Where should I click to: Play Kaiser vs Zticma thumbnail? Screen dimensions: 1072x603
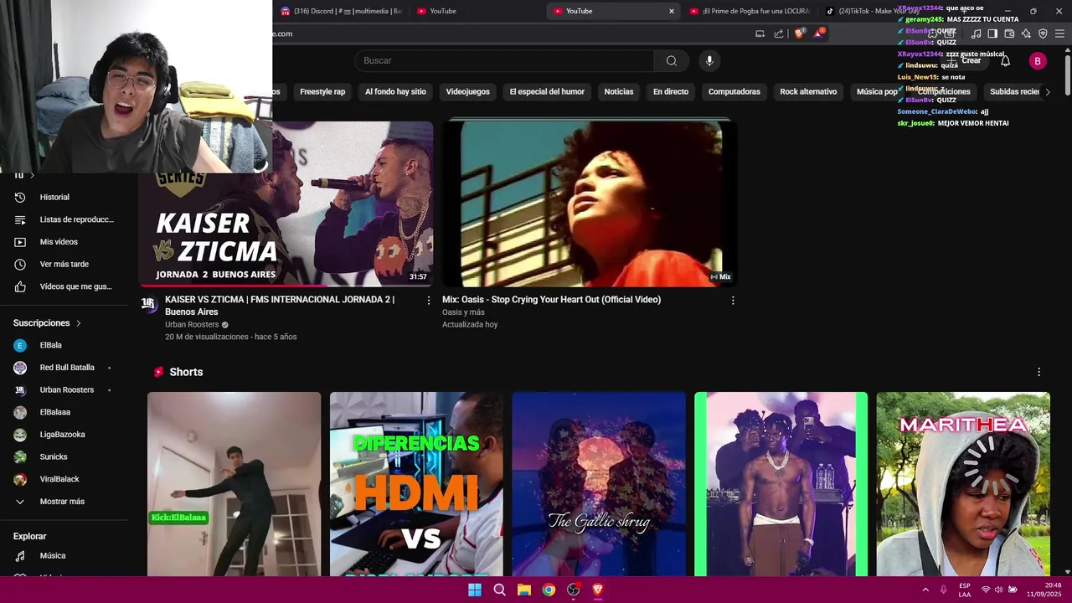coord(286,204)
